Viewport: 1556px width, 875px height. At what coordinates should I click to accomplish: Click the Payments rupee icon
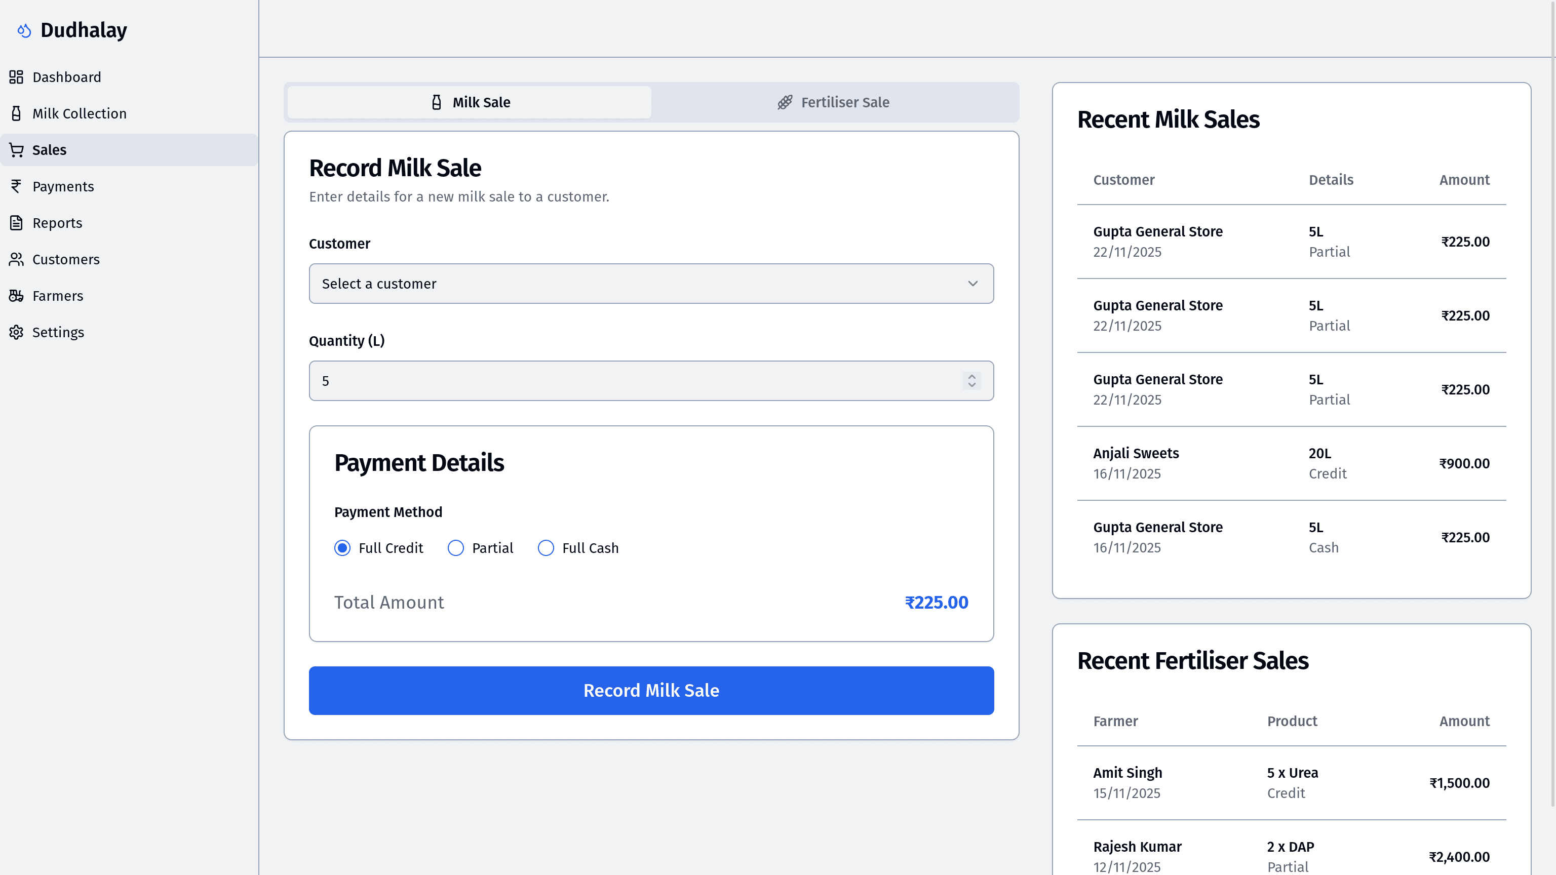pyautogui.click(x=16, y=186)
